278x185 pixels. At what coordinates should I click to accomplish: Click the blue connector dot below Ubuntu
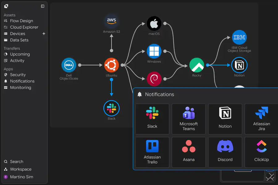(x=111, y=80)
